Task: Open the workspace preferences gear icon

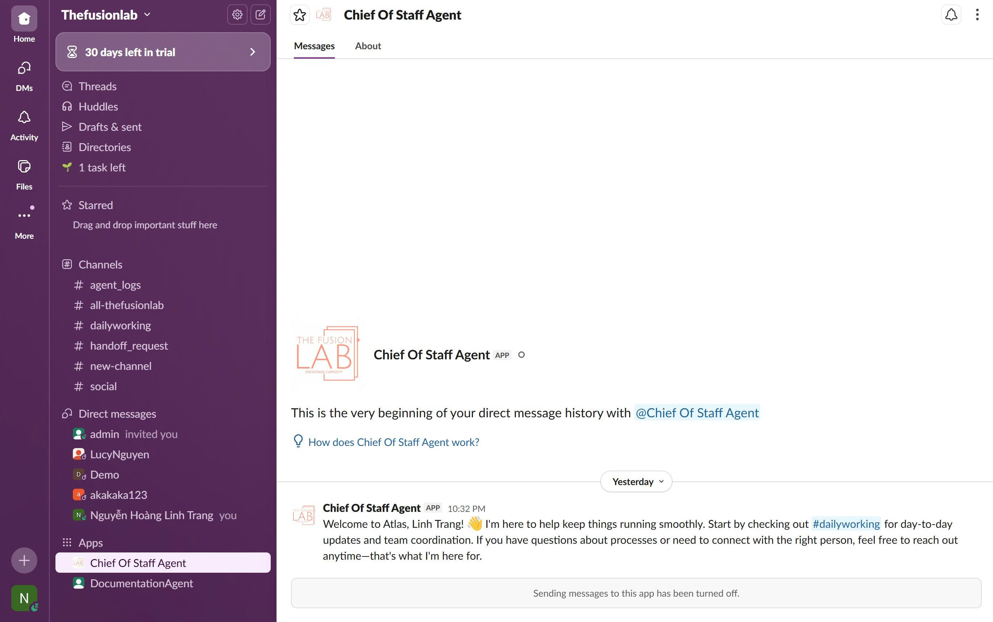Action: (237, 15)
